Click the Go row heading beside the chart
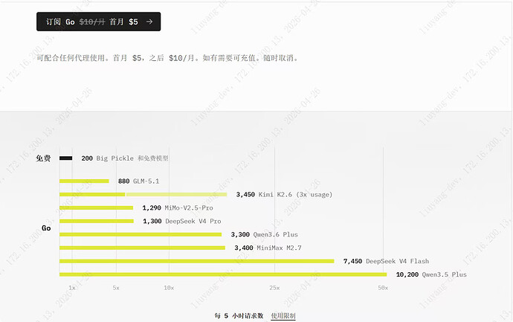This screenshot has width=513, height=322. pyautogui.click(x=46, y=228)
